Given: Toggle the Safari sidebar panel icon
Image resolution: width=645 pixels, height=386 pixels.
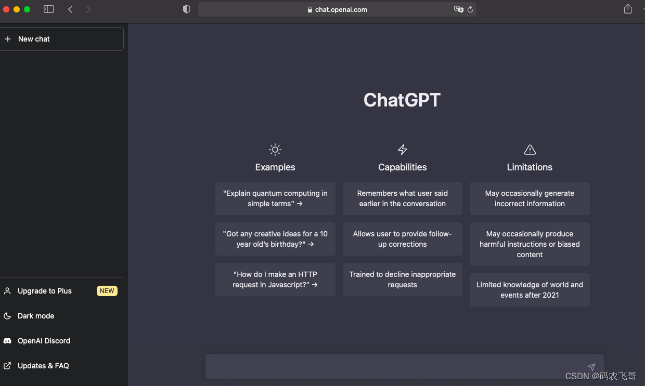Looking at the screenshot, I should 48,9.
